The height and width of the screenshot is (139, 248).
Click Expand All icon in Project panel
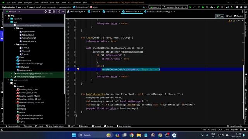(x=50, y=12)
